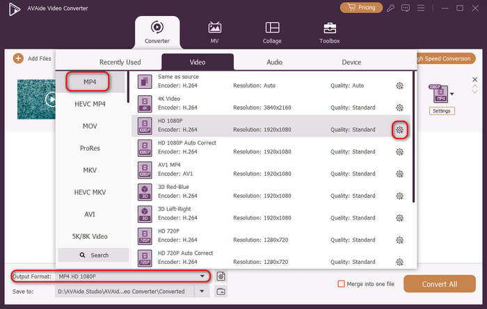Click the Search format field
The height and width of the screenshot is (309, 487).
pyautogui.click(x=93, y=255)
